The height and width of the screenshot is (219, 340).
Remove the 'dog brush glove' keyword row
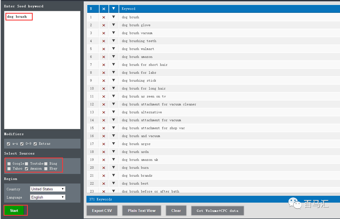tap(104, 25)
